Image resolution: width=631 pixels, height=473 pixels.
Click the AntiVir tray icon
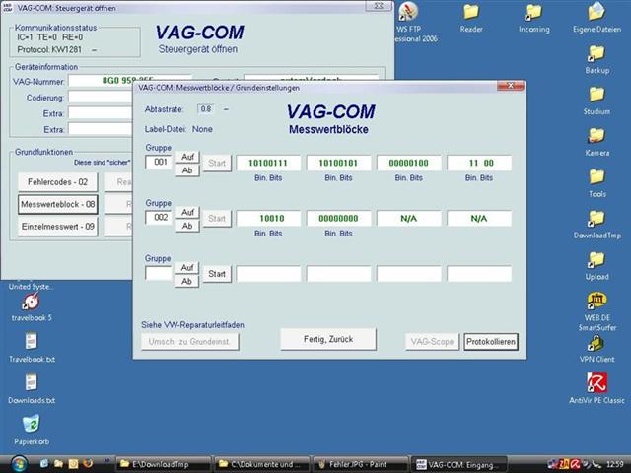pos(574,464)
